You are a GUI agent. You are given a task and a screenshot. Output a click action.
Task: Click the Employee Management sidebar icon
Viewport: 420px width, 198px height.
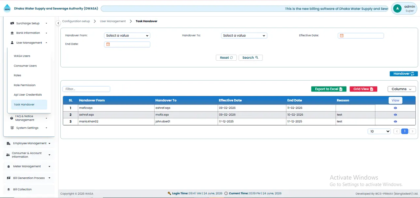click(9, 143)
